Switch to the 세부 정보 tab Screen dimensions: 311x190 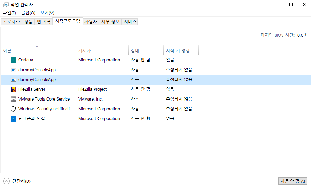point(110,22)
